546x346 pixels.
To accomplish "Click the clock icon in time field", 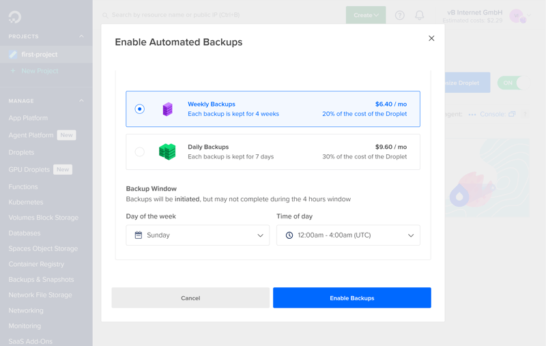I will [x=289, y=235].
